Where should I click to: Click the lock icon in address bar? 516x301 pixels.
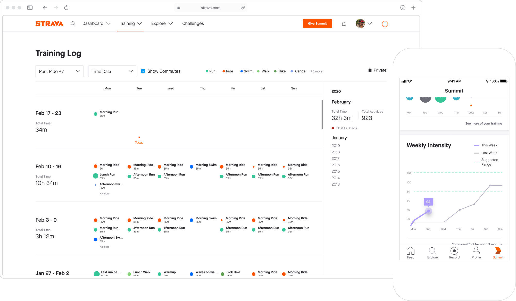click(x=178, y=8)
